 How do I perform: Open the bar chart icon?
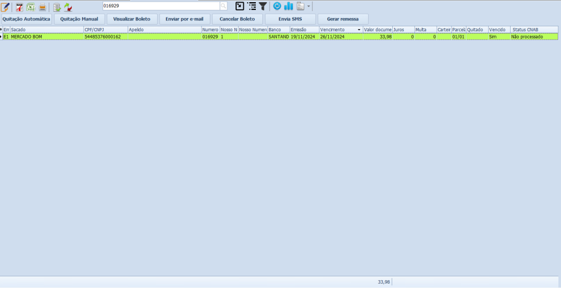(x=289, y=6)
